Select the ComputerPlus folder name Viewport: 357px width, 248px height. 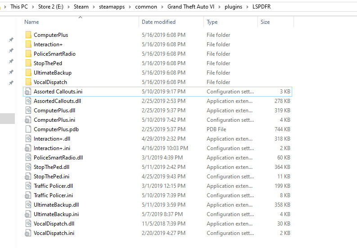click(x=51, y=35)
